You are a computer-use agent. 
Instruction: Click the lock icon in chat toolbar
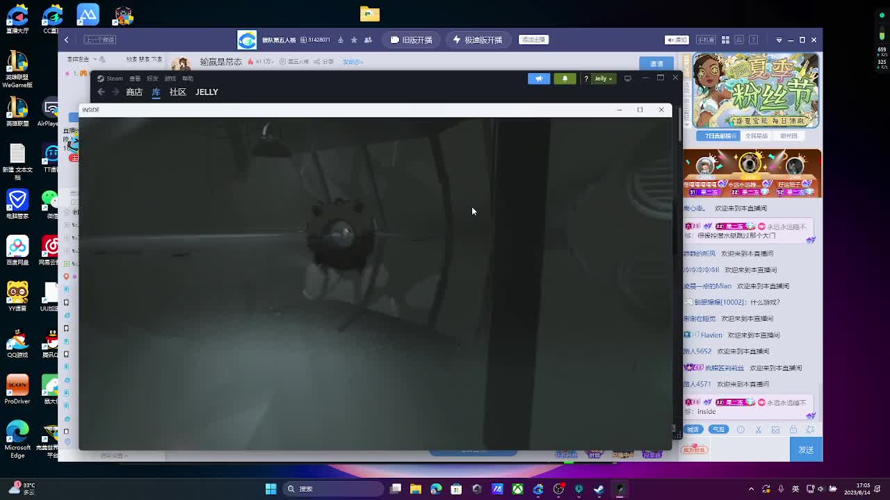[793, 429]
